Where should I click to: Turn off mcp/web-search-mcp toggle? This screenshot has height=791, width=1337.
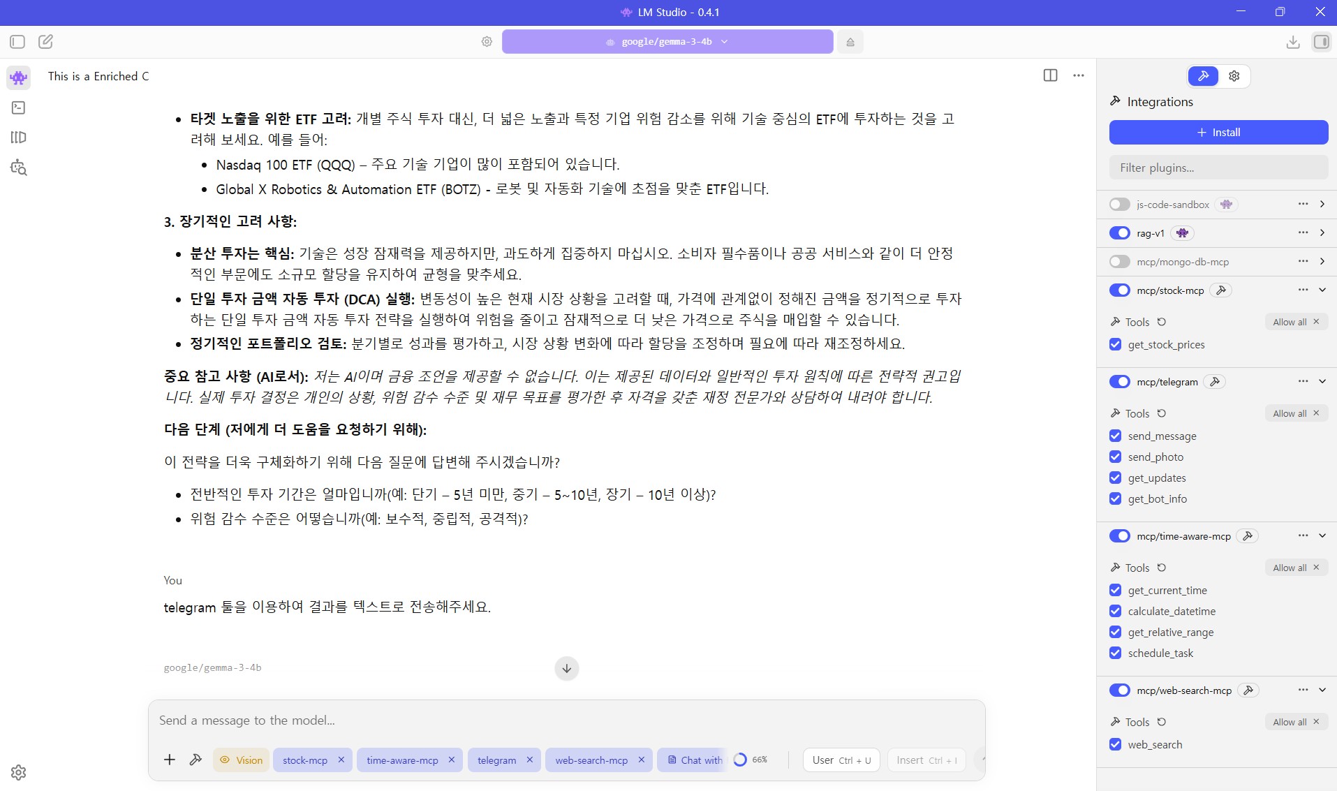[x=1119, y=690]
